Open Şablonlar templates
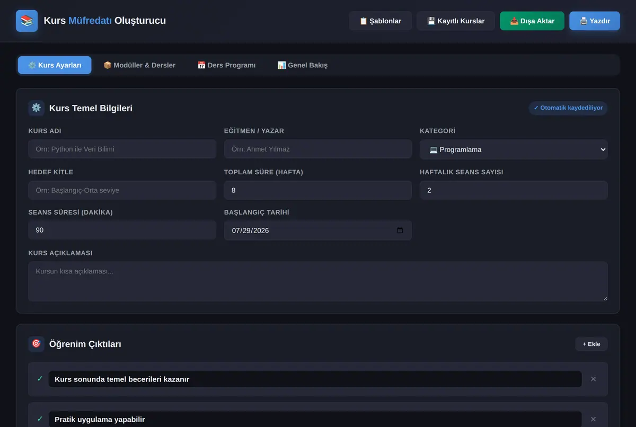 380,21
